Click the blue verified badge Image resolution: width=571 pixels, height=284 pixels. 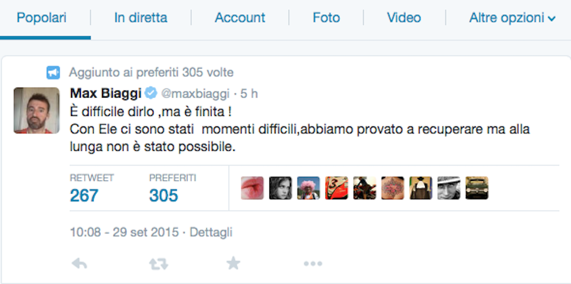click(151, 93)
